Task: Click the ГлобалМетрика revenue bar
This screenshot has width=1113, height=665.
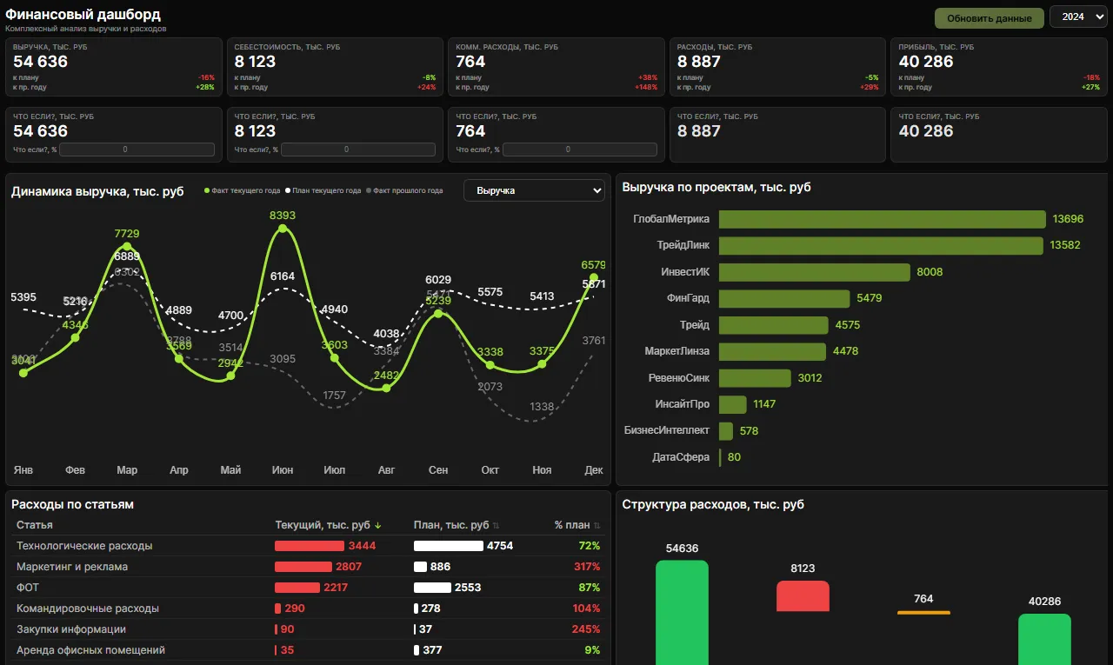Action: click(x=883, y=219)
